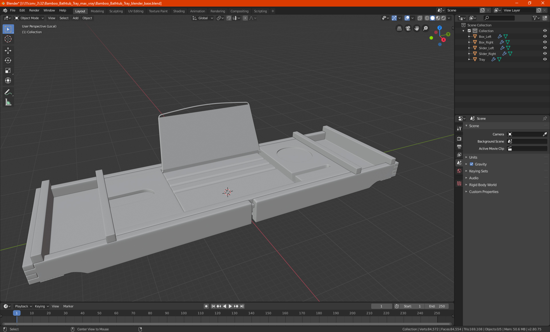
Task: Select the 3D Cursor tool
Action: pos(8,39)
